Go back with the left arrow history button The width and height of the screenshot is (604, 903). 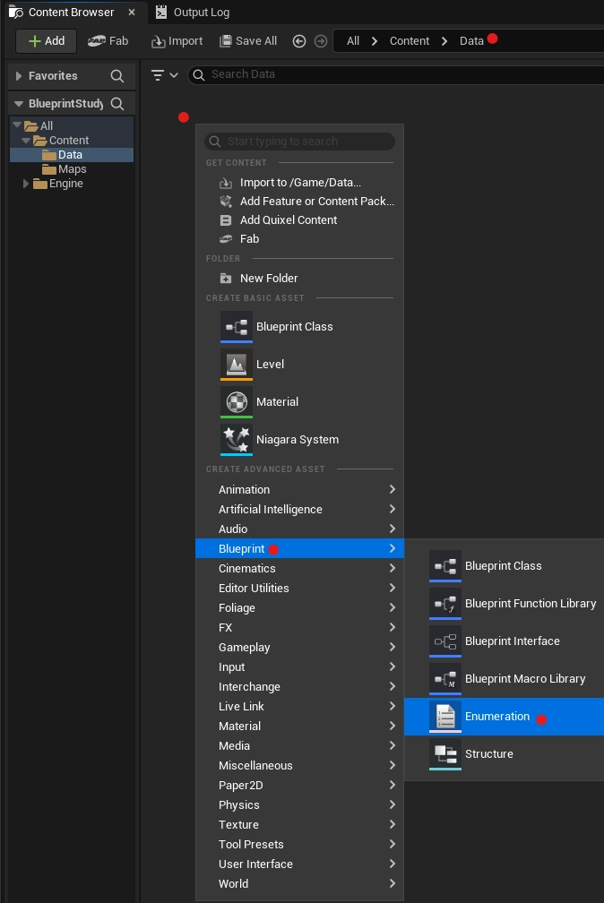pos(299,41)
